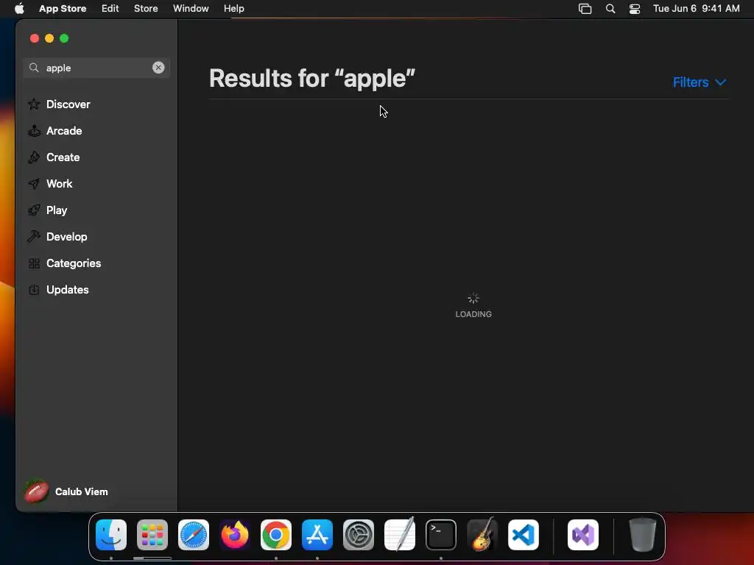Go to the Arcade section

[64, 131]
